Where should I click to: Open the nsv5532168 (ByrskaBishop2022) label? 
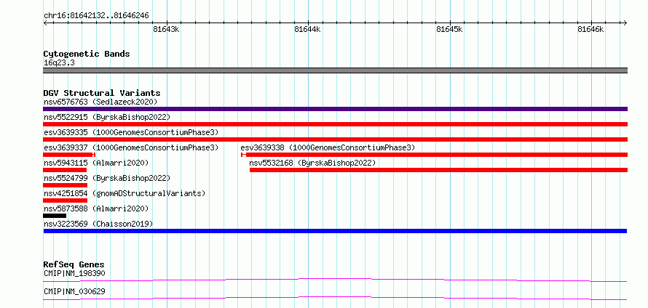click(312, 163)
